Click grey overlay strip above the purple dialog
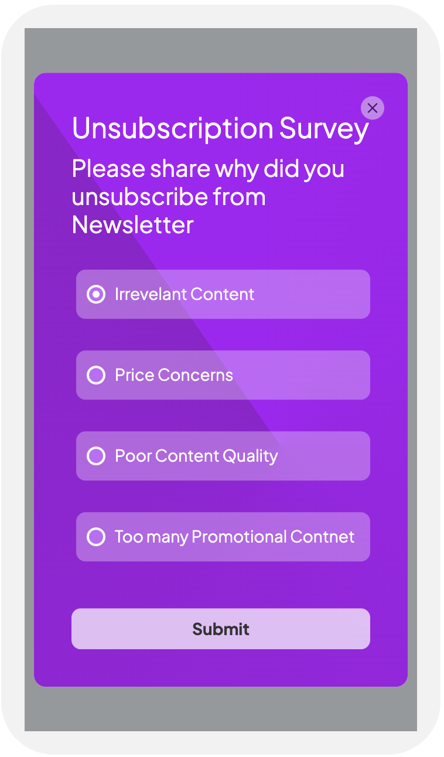Image resolution: width=444 pixels, height=757 pixels. click(x=221, y=50)
